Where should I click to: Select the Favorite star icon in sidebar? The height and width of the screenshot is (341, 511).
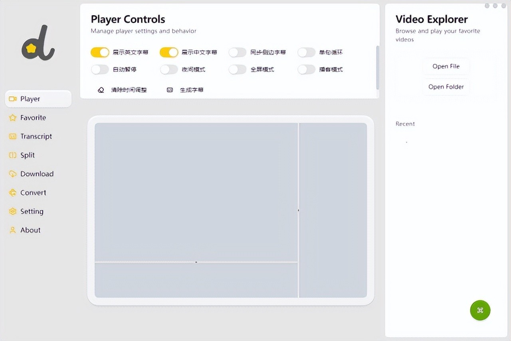(x=13, y=117)
